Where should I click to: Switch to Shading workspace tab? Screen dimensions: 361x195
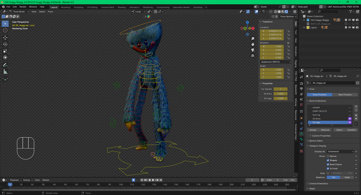coord(121,8)
